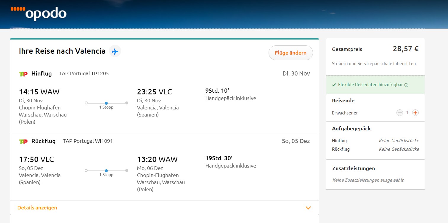Click the Erwachsener label
Image resolution: width=448 pixels, height=223 pixels.
pos(345,113)
